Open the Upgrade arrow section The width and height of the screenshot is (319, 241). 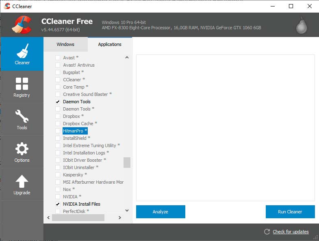point(22,185)
